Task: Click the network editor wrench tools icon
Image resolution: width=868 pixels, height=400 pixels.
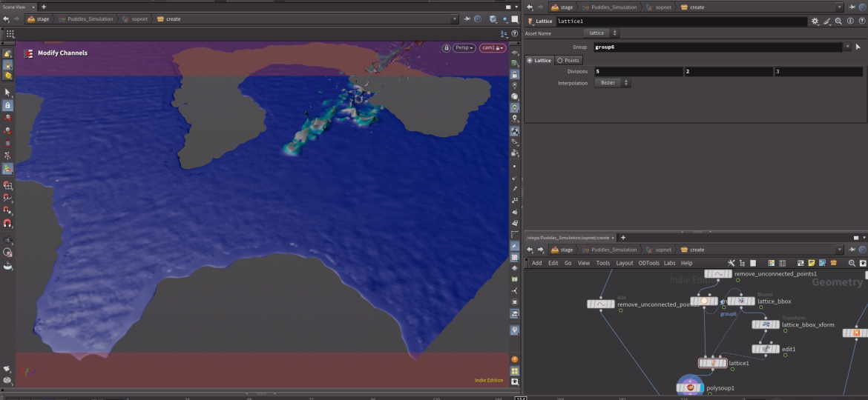Action: [731, 263]
